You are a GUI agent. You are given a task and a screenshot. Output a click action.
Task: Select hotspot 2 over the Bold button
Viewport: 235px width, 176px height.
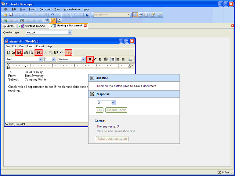(90, 59)
